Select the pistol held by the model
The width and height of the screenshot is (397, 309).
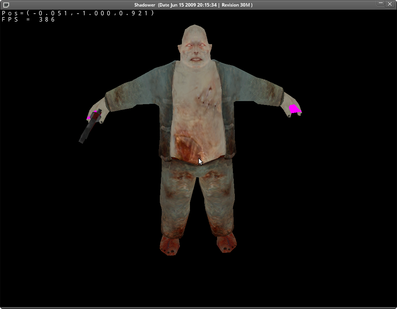[x=90, y=126]
